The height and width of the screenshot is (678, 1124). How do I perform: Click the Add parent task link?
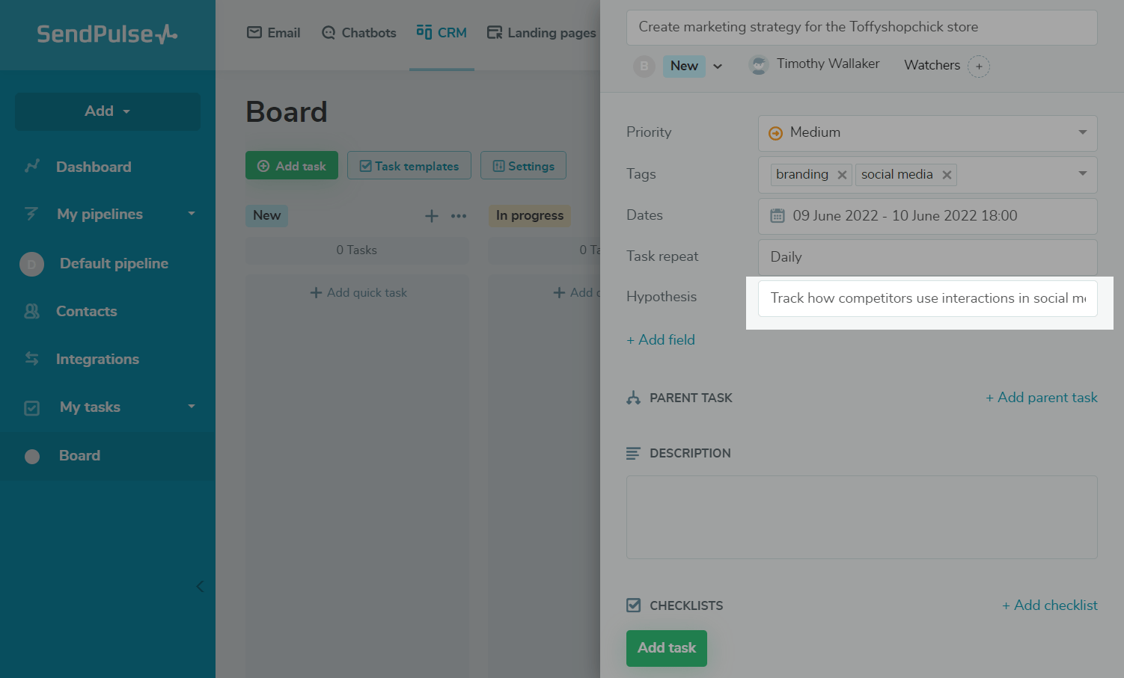coord(1041,398)
